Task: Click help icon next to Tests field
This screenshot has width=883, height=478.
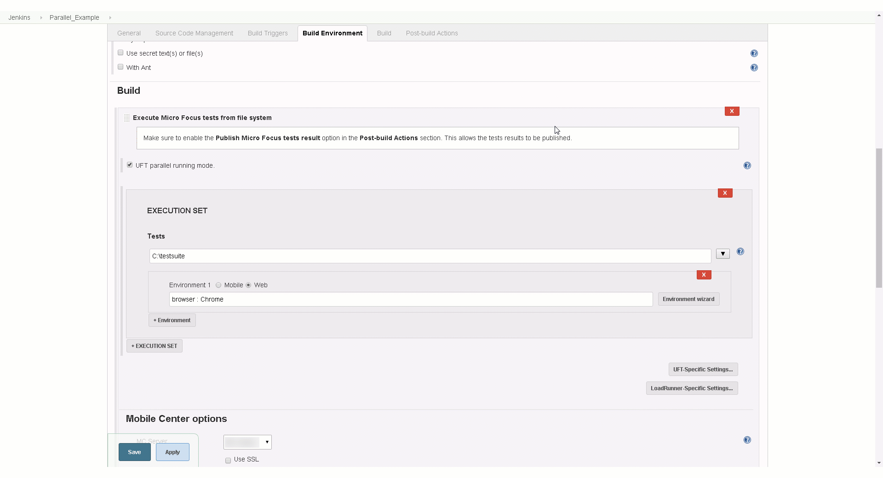Action: 740,251
